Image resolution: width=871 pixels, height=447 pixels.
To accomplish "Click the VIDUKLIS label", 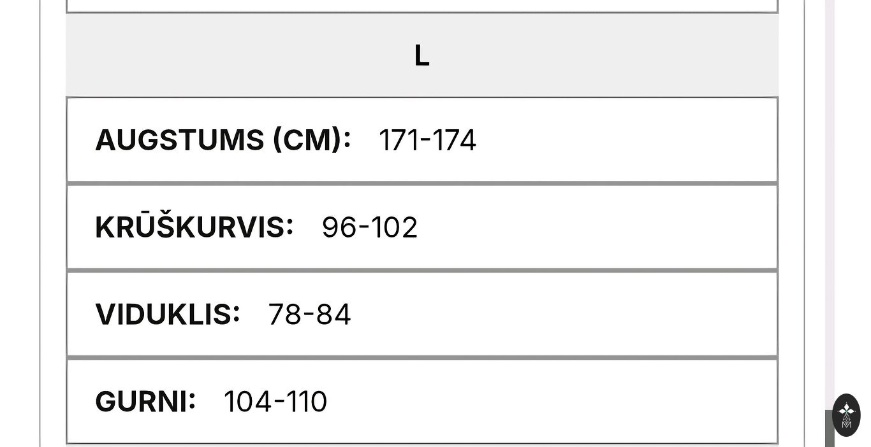I will click(167, 315).
